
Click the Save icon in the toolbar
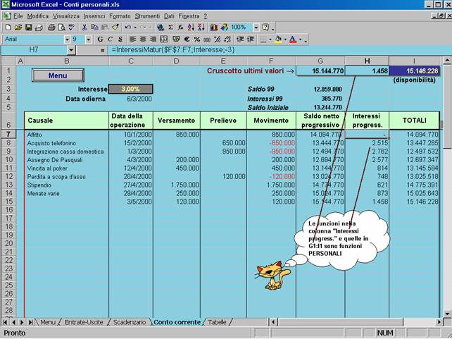click(27, 27)
